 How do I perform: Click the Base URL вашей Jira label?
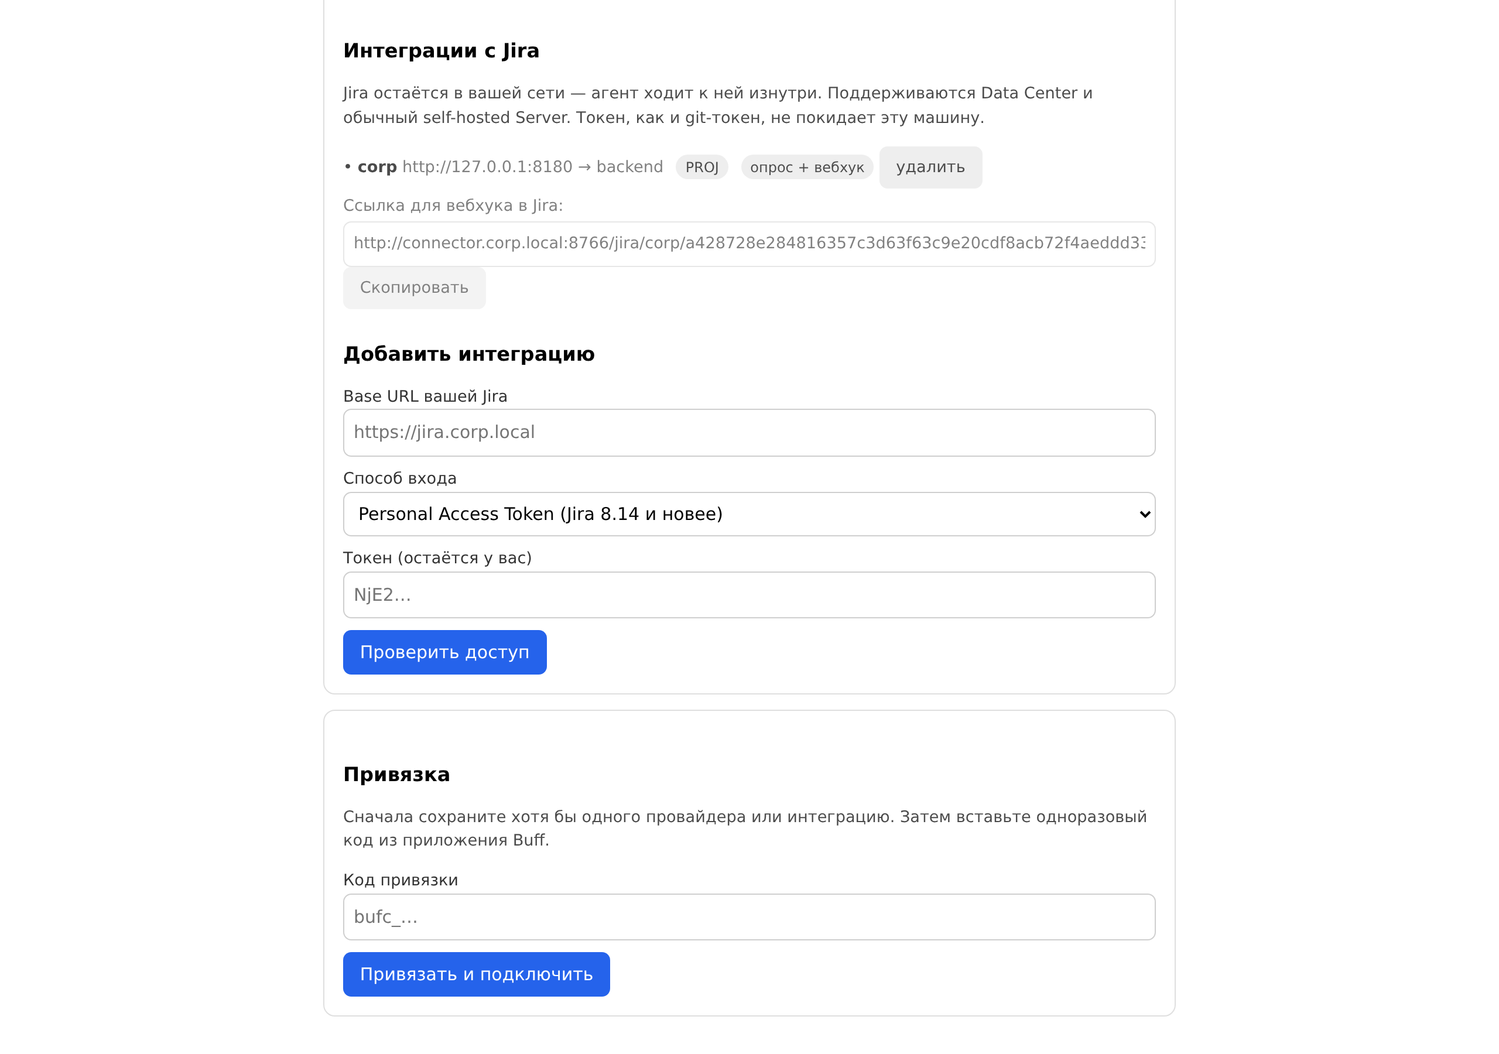tap(425, 396)
